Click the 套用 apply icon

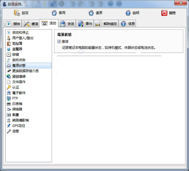pyautogui.click(x=54, y=13)
